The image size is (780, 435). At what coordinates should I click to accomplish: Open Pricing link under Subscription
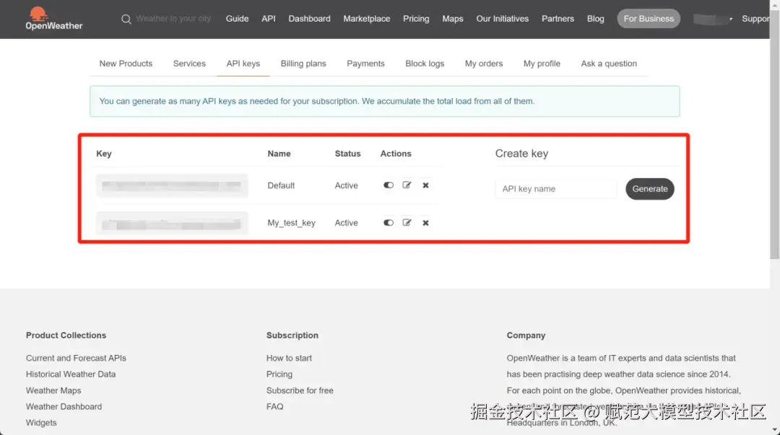click(x=279, y=374)
